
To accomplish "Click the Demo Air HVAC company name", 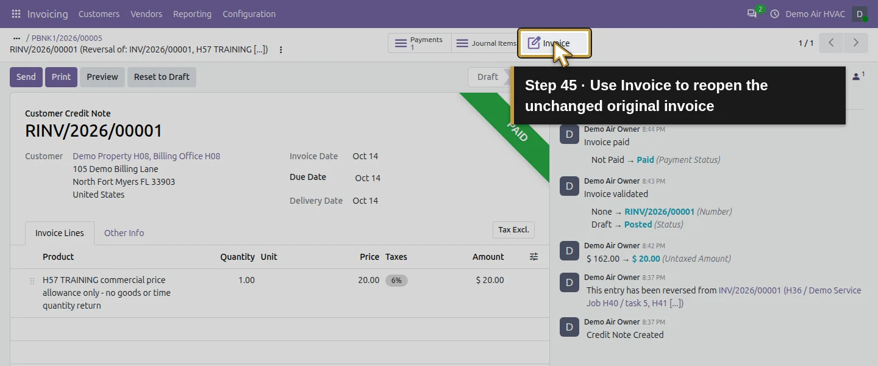I will point(815,13).
